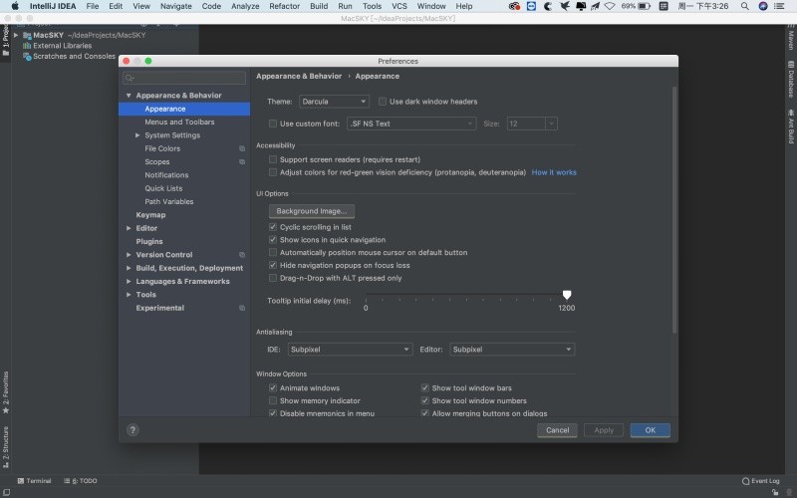Uncheck Cyclic scrolling in list
797x498 pixels.
[x=272, y=227]
